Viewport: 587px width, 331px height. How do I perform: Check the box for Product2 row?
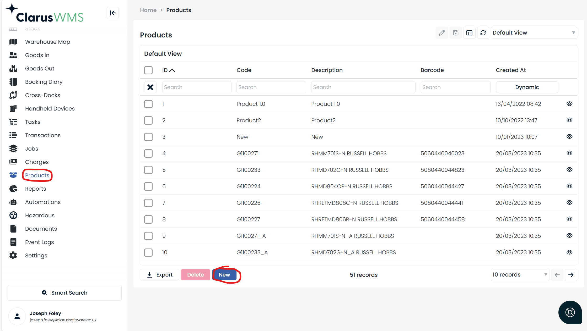click(148, 120)
